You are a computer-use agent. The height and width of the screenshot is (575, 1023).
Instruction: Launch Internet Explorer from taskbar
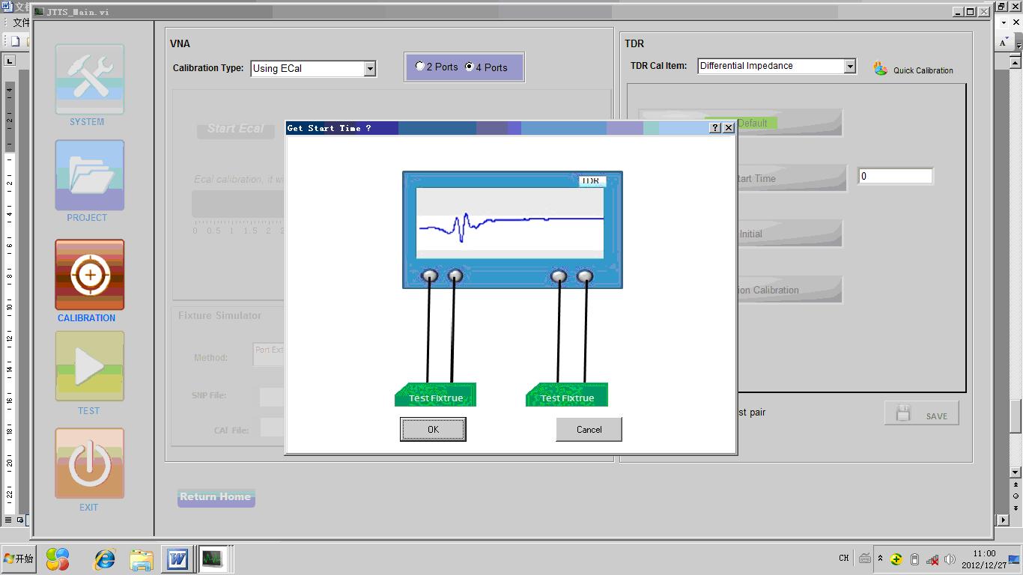tap(105, 559)
